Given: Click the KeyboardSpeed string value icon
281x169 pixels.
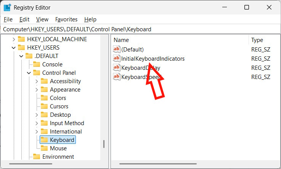Looking at the screenshot, I should 117,77.
